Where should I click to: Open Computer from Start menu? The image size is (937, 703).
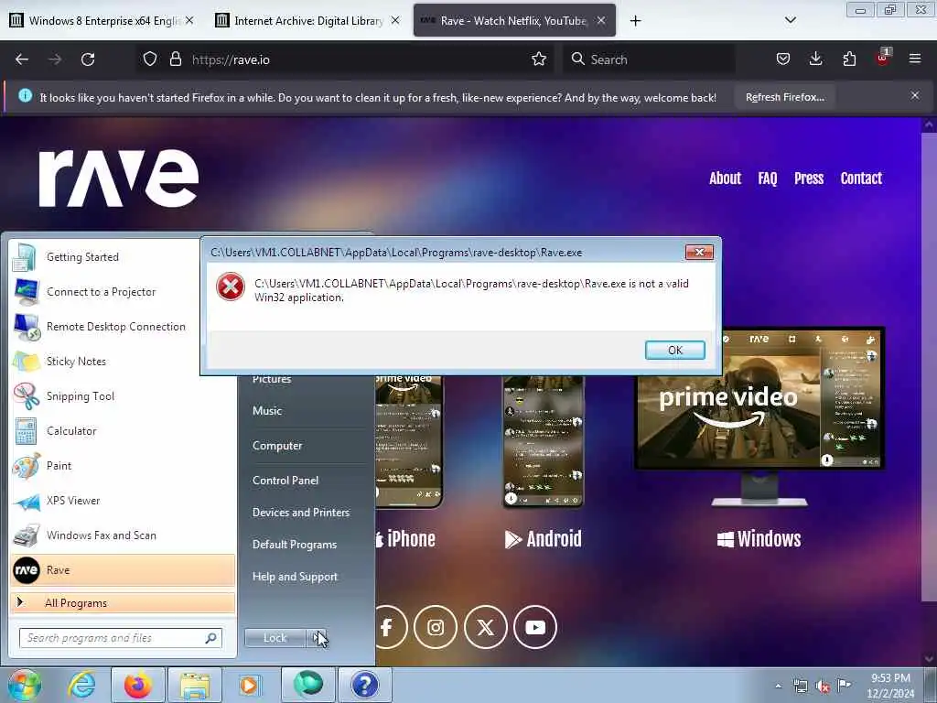[x=277, y=446]
